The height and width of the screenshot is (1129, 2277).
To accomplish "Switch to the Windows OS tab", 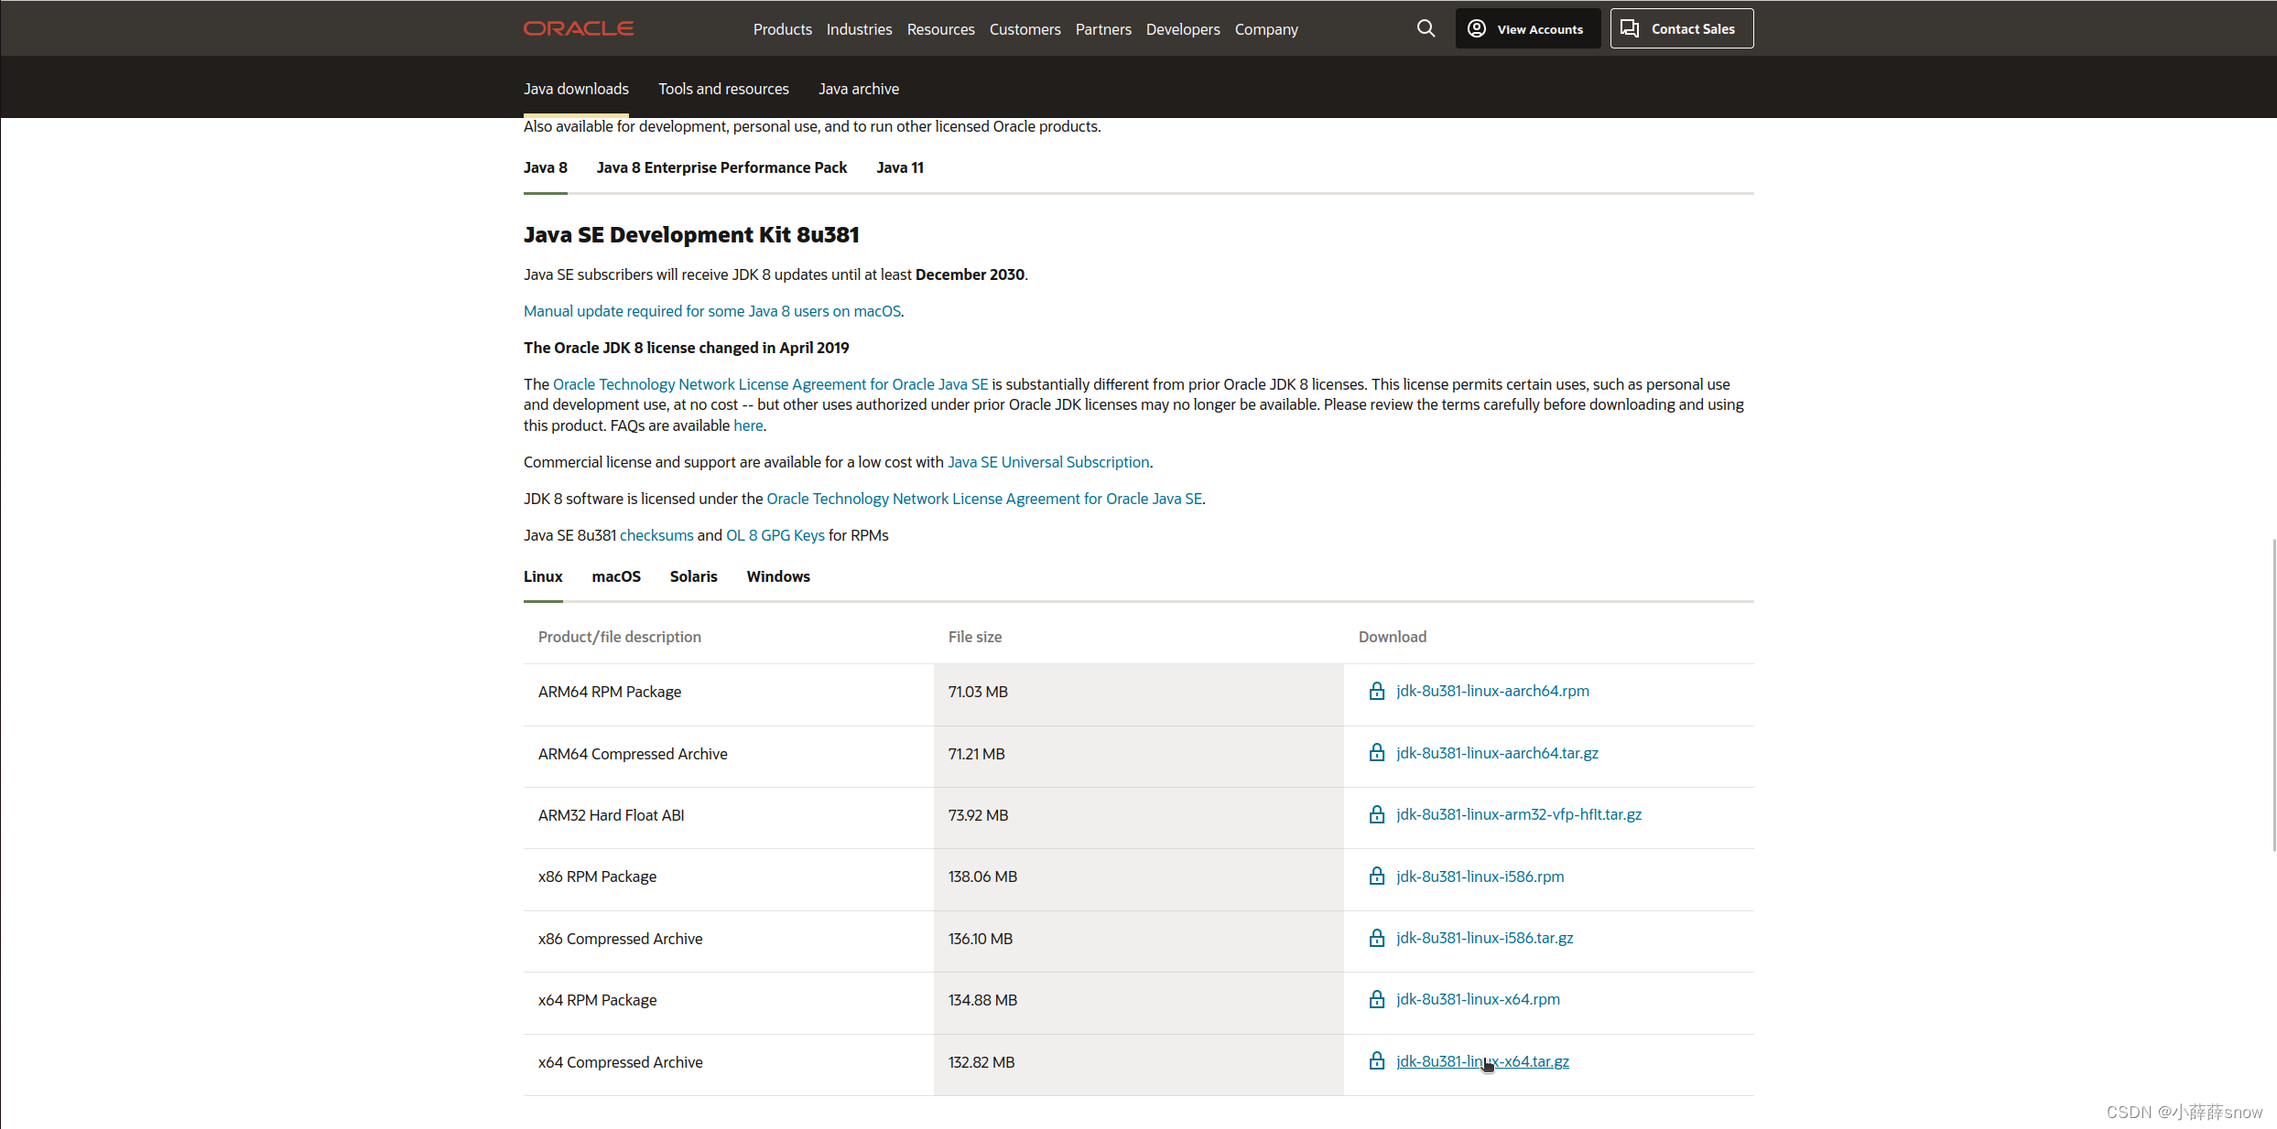I will pos(777,576).
